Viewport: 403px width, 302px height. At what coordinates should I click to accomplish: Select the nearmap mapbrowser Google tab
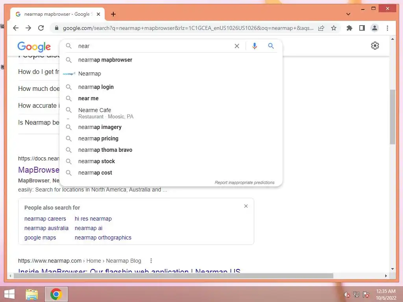(x=57, y=14)
